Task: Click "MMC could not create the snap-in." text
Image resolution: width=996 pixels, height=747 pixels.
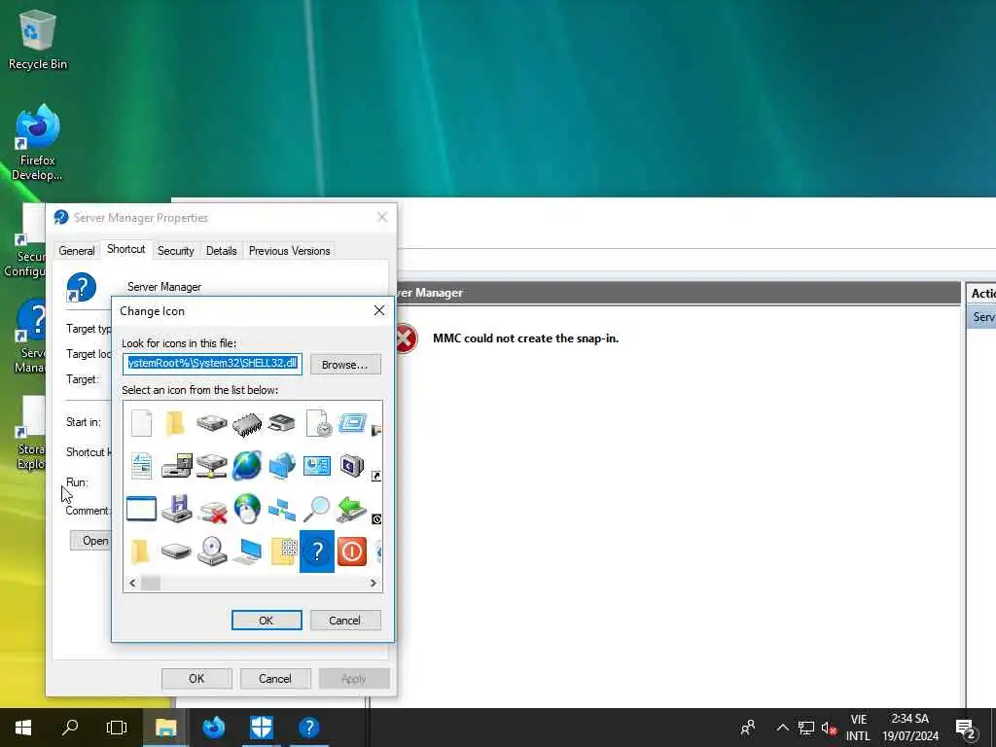Action: click(x=525, y=338)
